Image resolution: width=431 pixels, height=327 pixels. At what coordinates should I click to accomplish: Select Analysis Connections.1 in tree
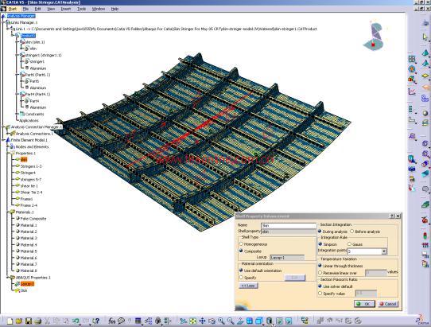pos(34,134)
